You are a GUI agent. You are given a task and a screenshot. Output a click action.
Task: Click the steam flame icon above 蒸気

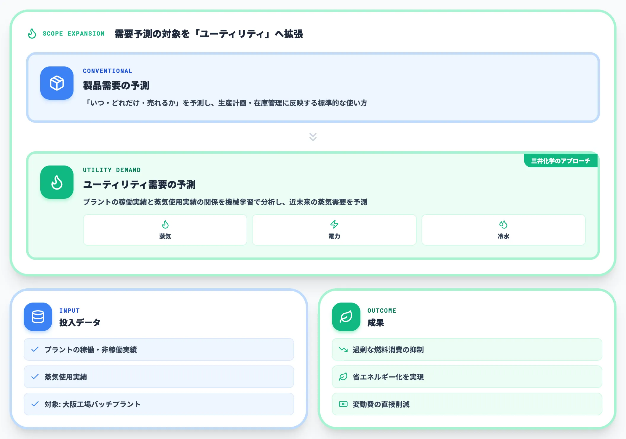point(165,225)
